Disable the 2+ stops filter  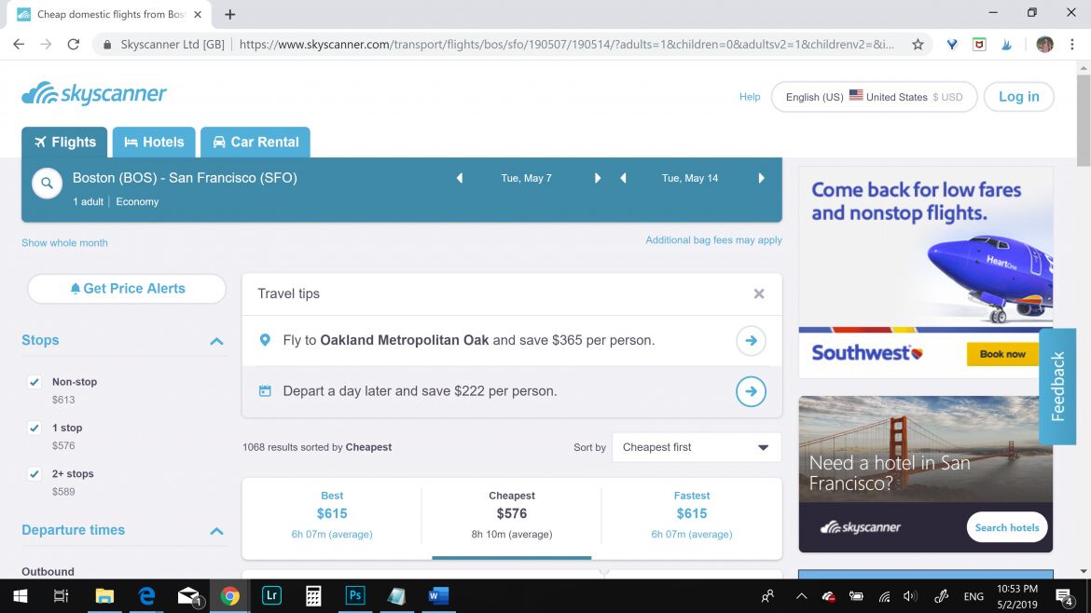pyautogui.click(x=35, y=474)
